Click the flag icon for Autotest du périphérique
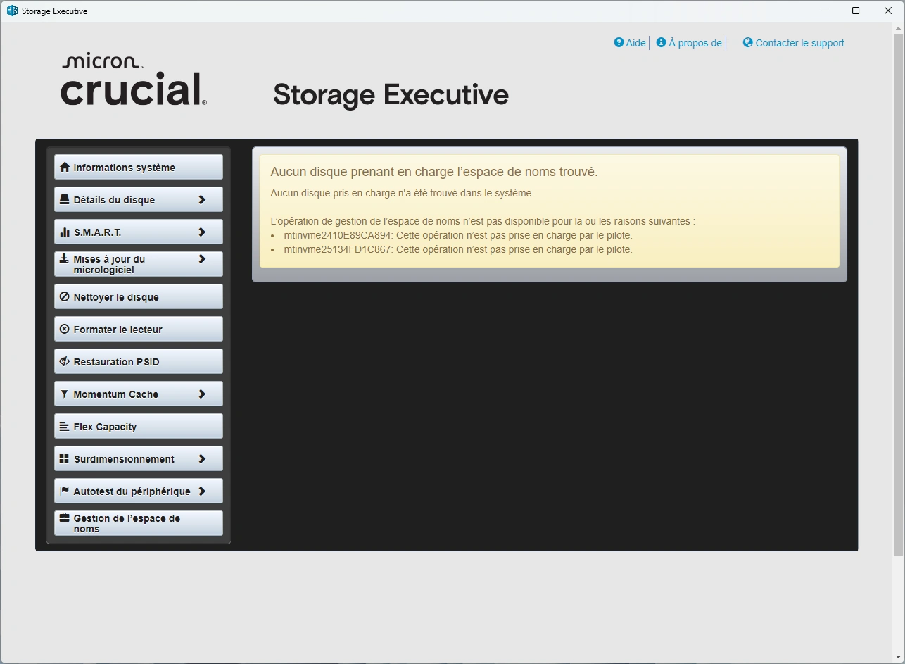This screenshot has width=905, height=664. (x=65, y=491)
